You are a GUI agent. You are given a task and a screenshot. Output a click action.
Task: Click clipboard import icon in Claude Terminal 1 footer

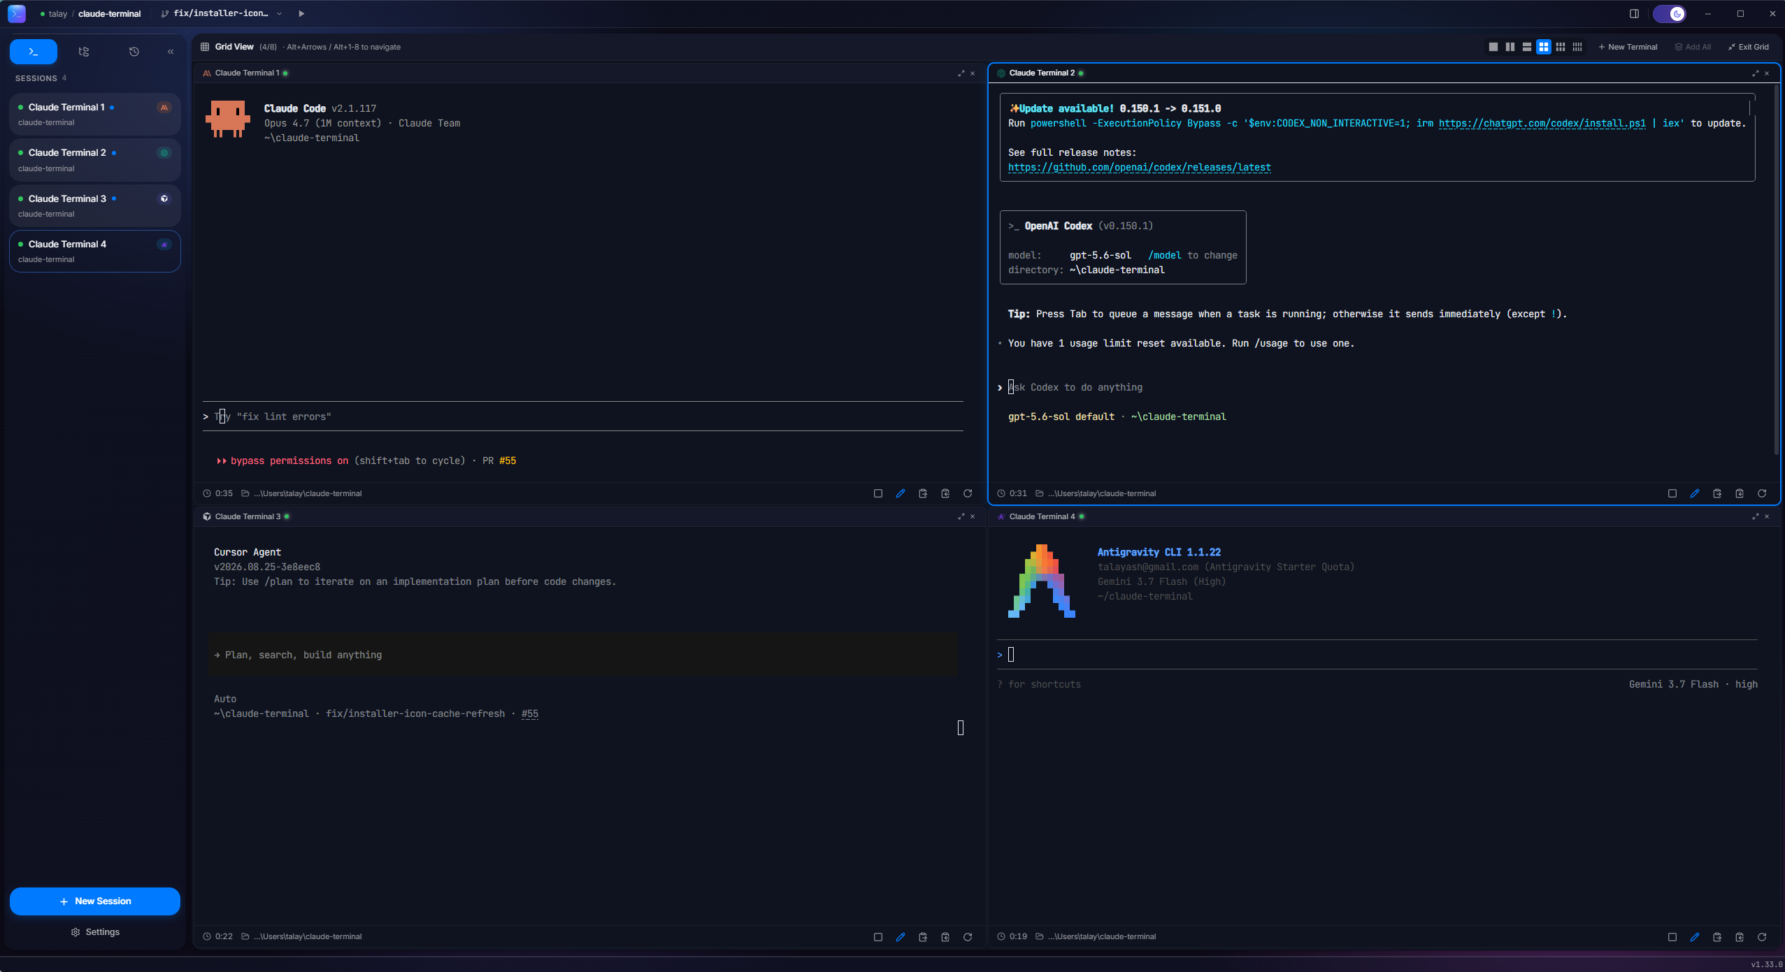[945, 493]
